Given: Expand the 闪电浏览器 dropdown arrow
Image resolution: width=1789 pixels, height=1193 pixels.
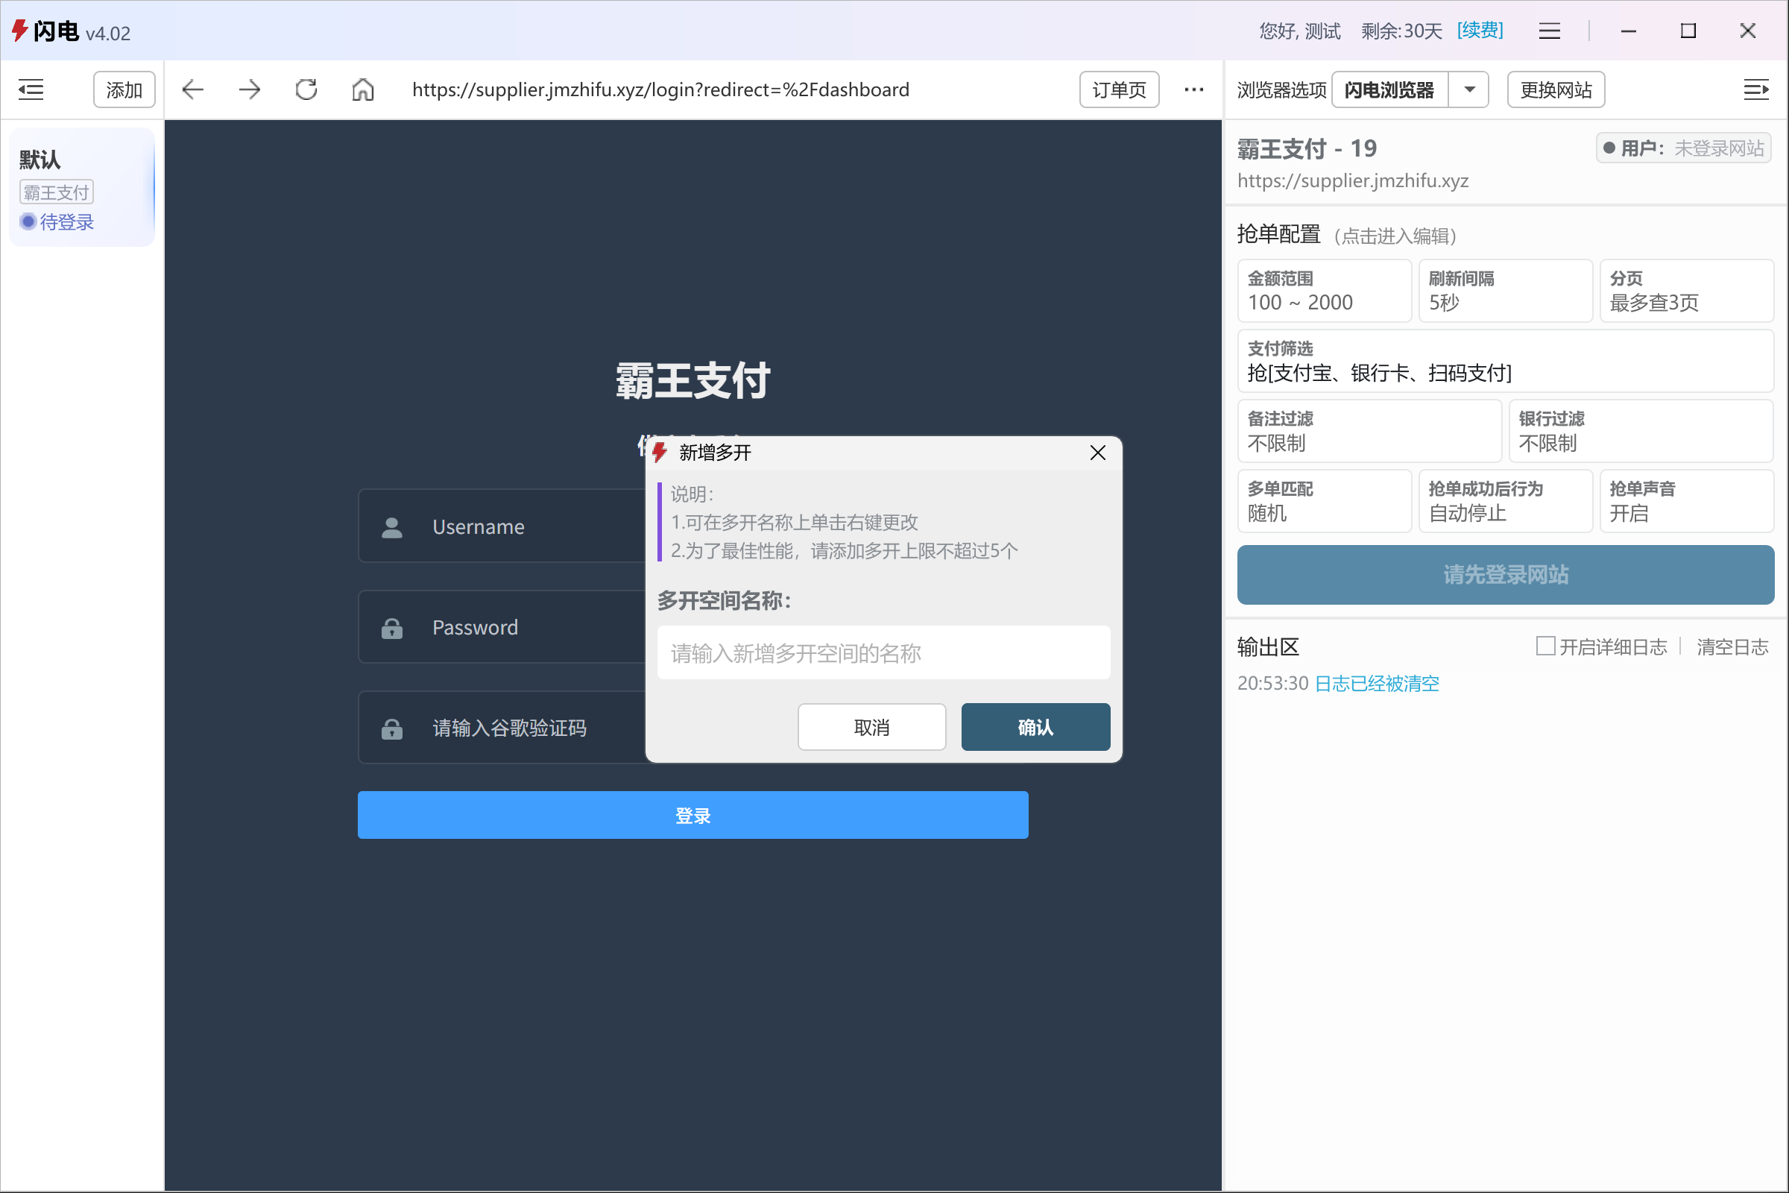Looking at the screenshot, I should 1469,89.
